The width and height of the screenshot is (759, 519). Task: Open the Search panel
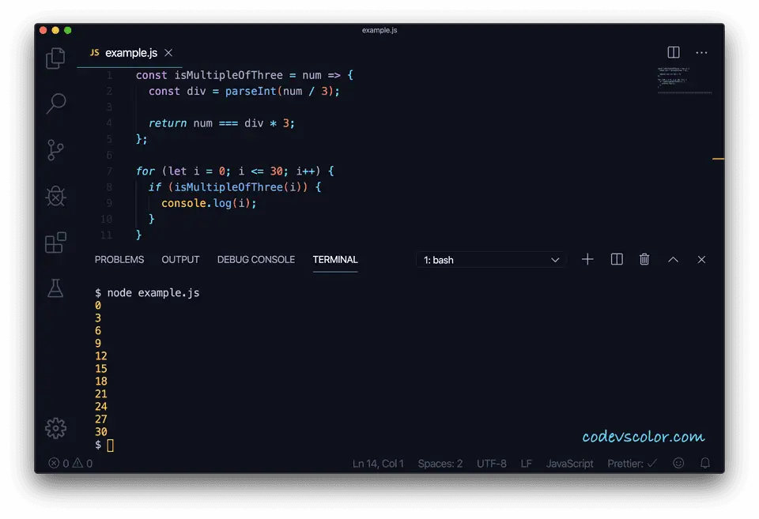55,103
